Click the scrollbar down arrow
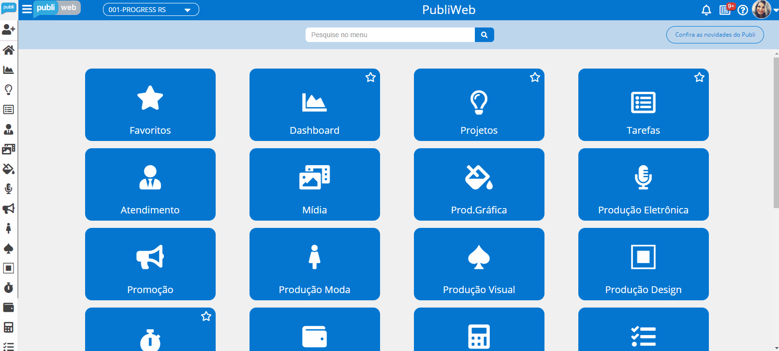Viewport: 779px width, 351px height. [776, 347]
